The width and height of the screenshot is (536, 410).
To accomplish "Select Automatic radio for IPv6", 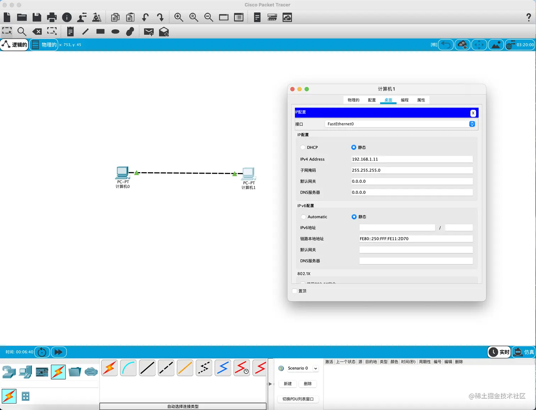I will (303, 217).
